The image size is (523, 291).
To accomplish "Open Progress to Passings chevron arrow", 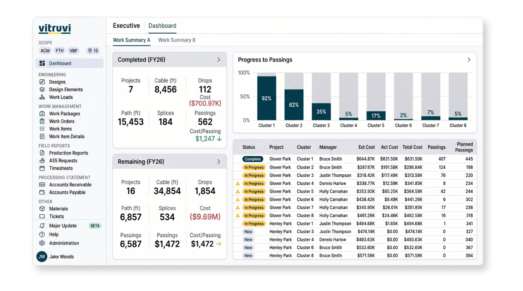I will [469, 60].
